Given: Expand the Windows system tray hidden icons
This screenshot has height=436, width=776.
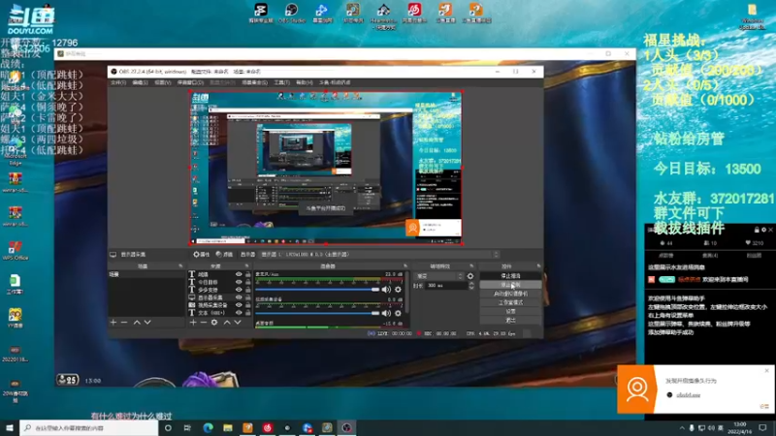Looking at the screenshot, I should 682,428.
